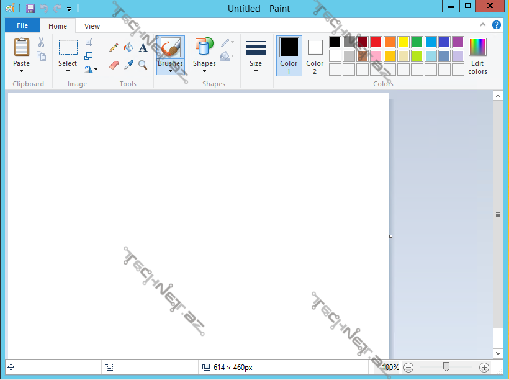Select the Color picker eyedropper tool
This screenshot has width=509, height=380.
[128, 65]
